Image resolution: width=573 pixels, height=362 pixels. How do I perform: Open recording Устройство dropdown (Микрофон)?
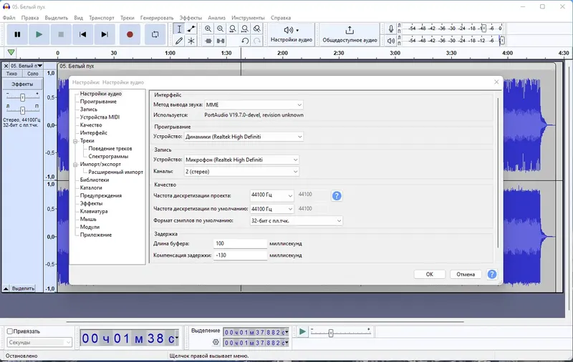click(x=241, y=160)
